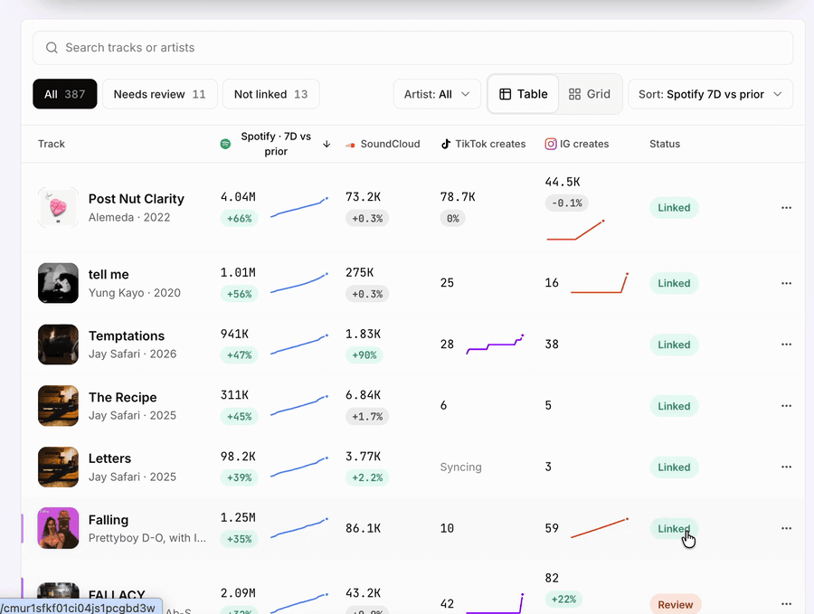Click the Syncing text in Letters row
Image resolution: width=814 pixels, height=614 pixels.
tap(460, 468)
